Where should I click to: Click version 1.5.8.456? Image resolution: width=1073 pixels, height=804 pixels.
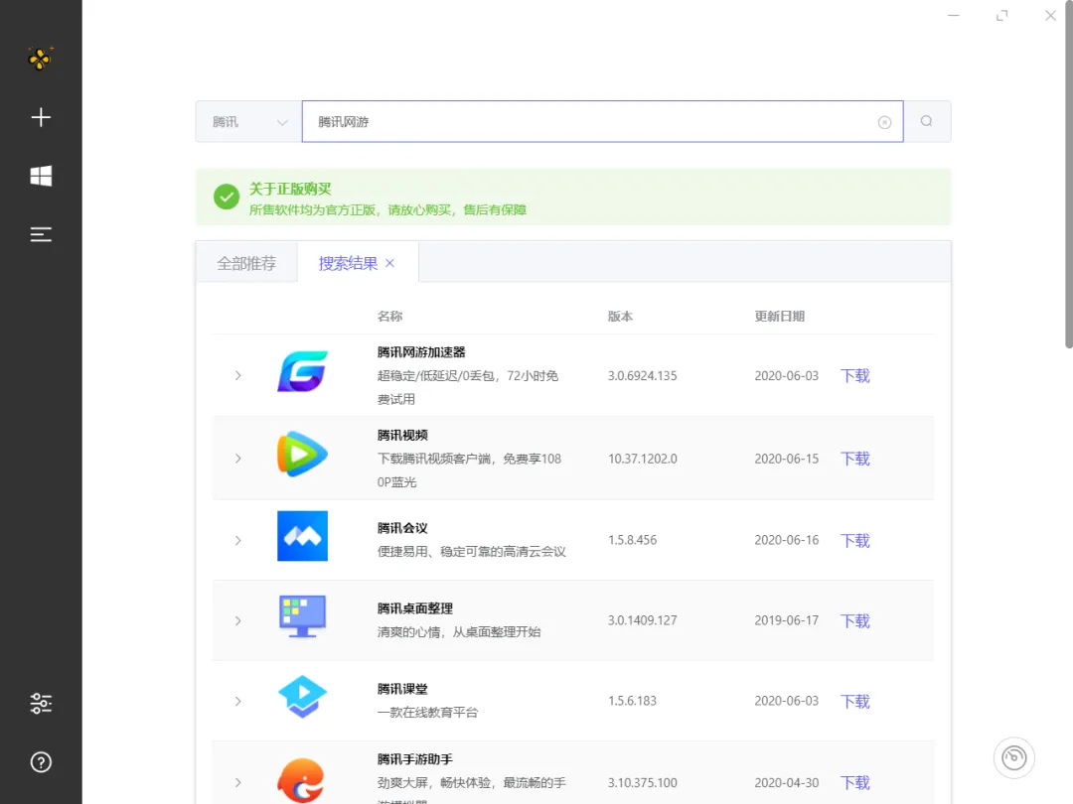click(632, 540)
